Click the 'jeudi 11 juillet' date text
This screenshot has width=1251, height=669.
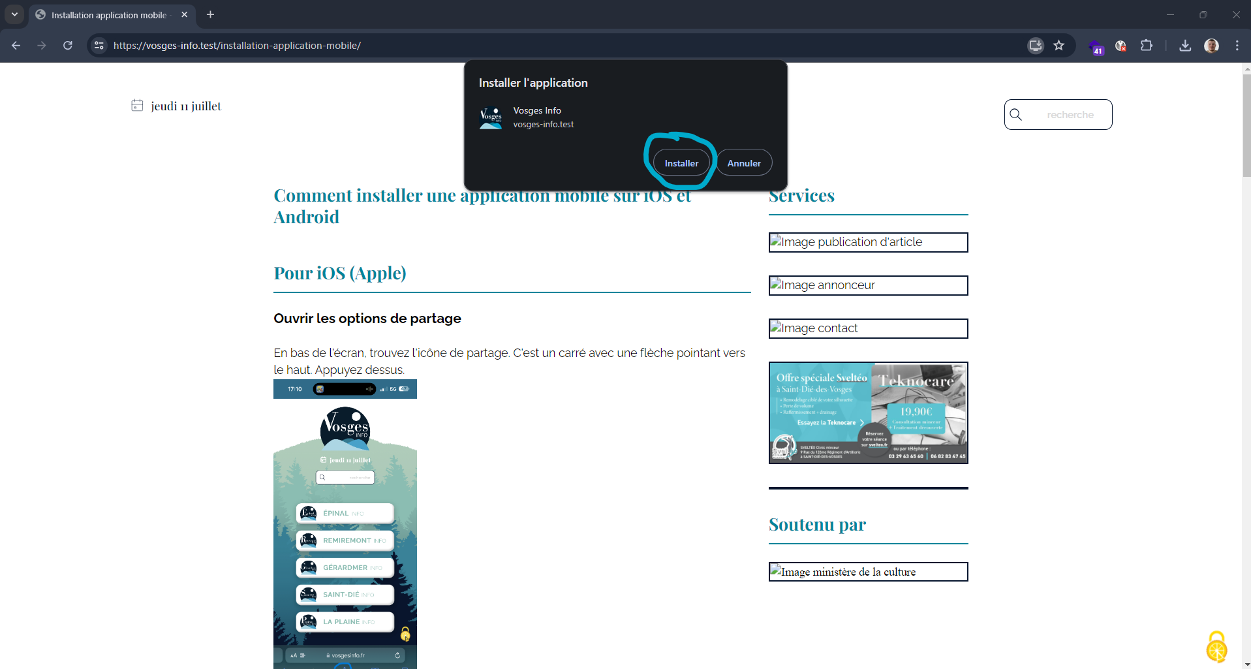186,106
